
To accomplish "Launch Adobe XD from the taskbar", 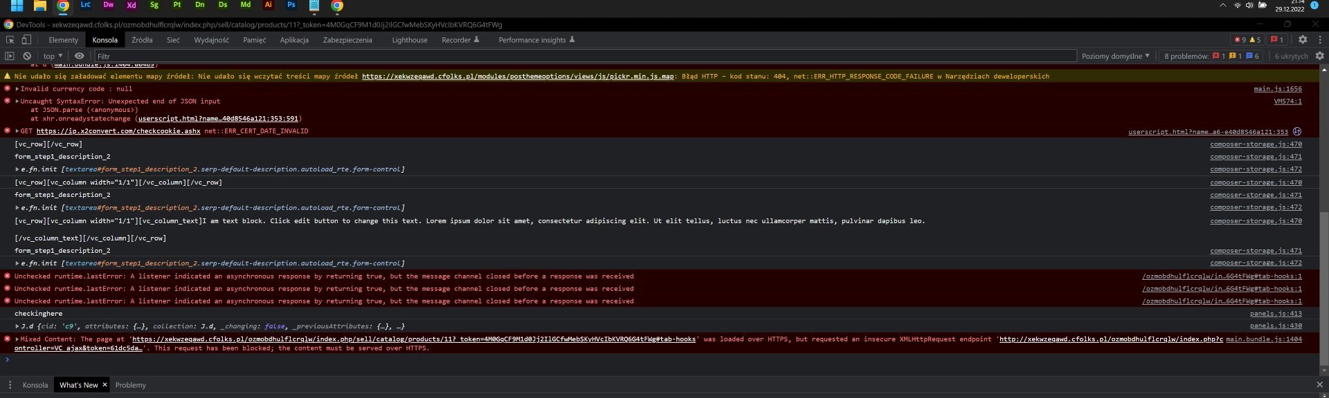I will click(x=132, y=5).
